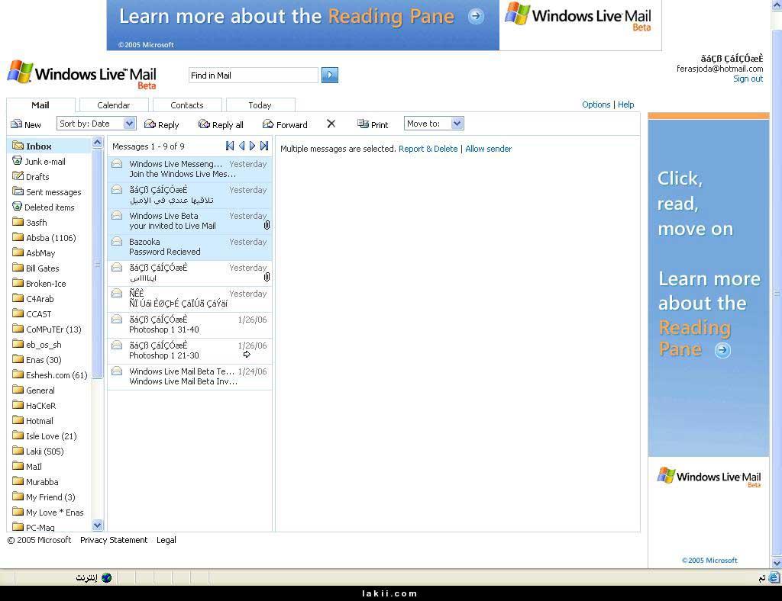Click the search go arrow button
The image size is (782, 601).
tap(330, 76)
